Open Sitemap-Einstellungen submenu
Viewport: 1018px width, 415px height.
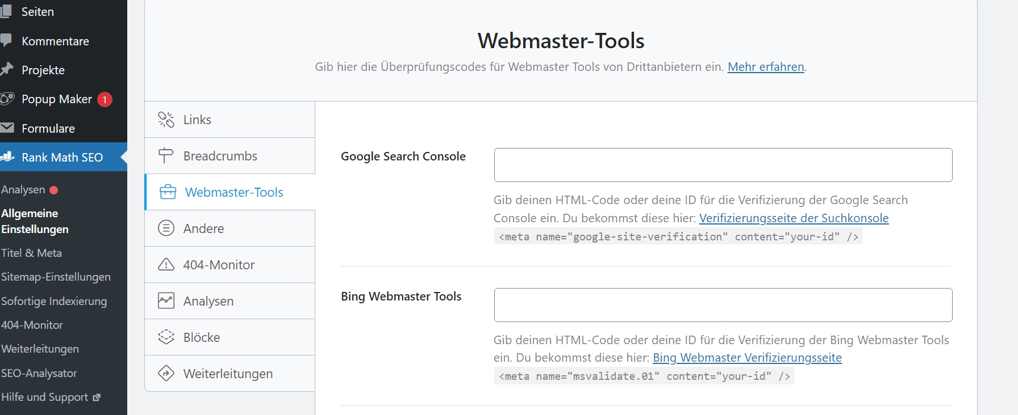click(56, 277)
